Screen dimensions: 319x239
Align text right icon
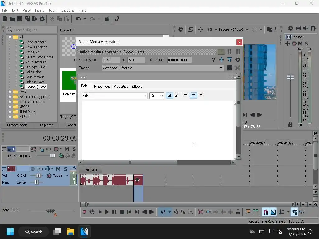(201, 96)
